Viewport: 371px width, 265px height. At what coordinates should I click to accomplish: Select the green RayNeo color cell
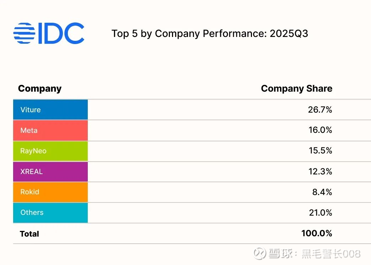[50, 151]
